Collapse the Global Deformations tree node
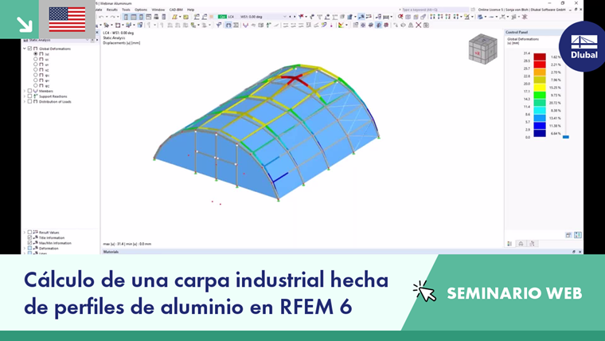Viewport: 605px width, 341px height. tap(25, 49)
